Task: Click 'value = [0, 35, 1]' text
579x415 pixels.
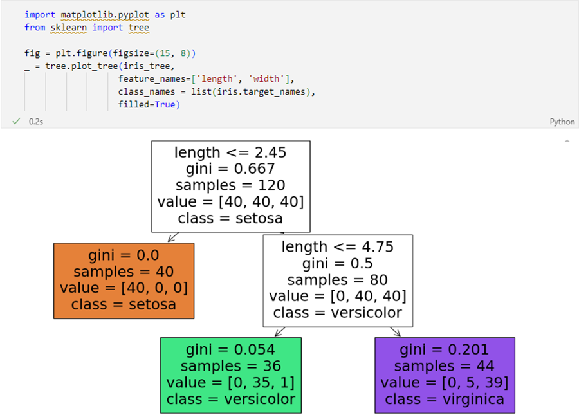Action: pyautogui.click(x=230, y=383)
